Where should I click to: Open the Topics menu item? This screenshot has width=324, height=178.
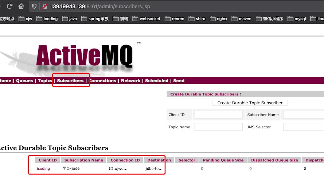(x=45, y=81)
